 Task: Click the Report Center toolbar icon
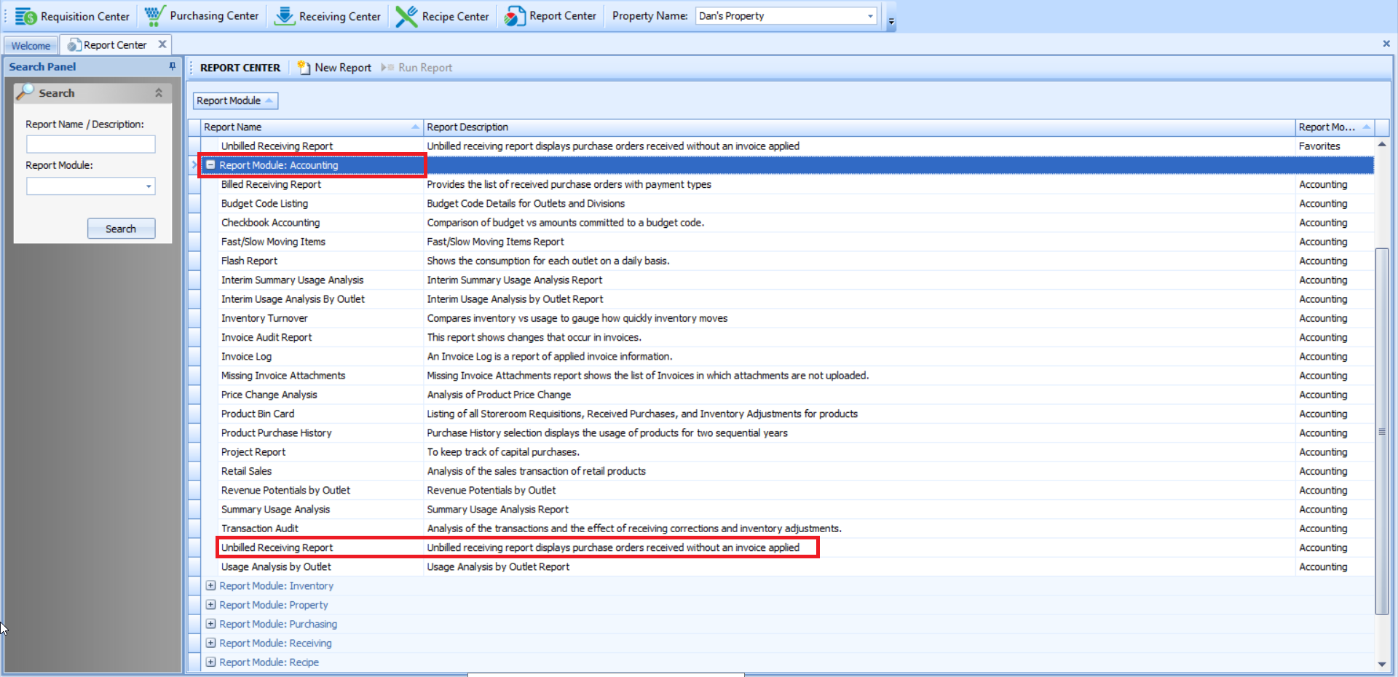(515, 16)
